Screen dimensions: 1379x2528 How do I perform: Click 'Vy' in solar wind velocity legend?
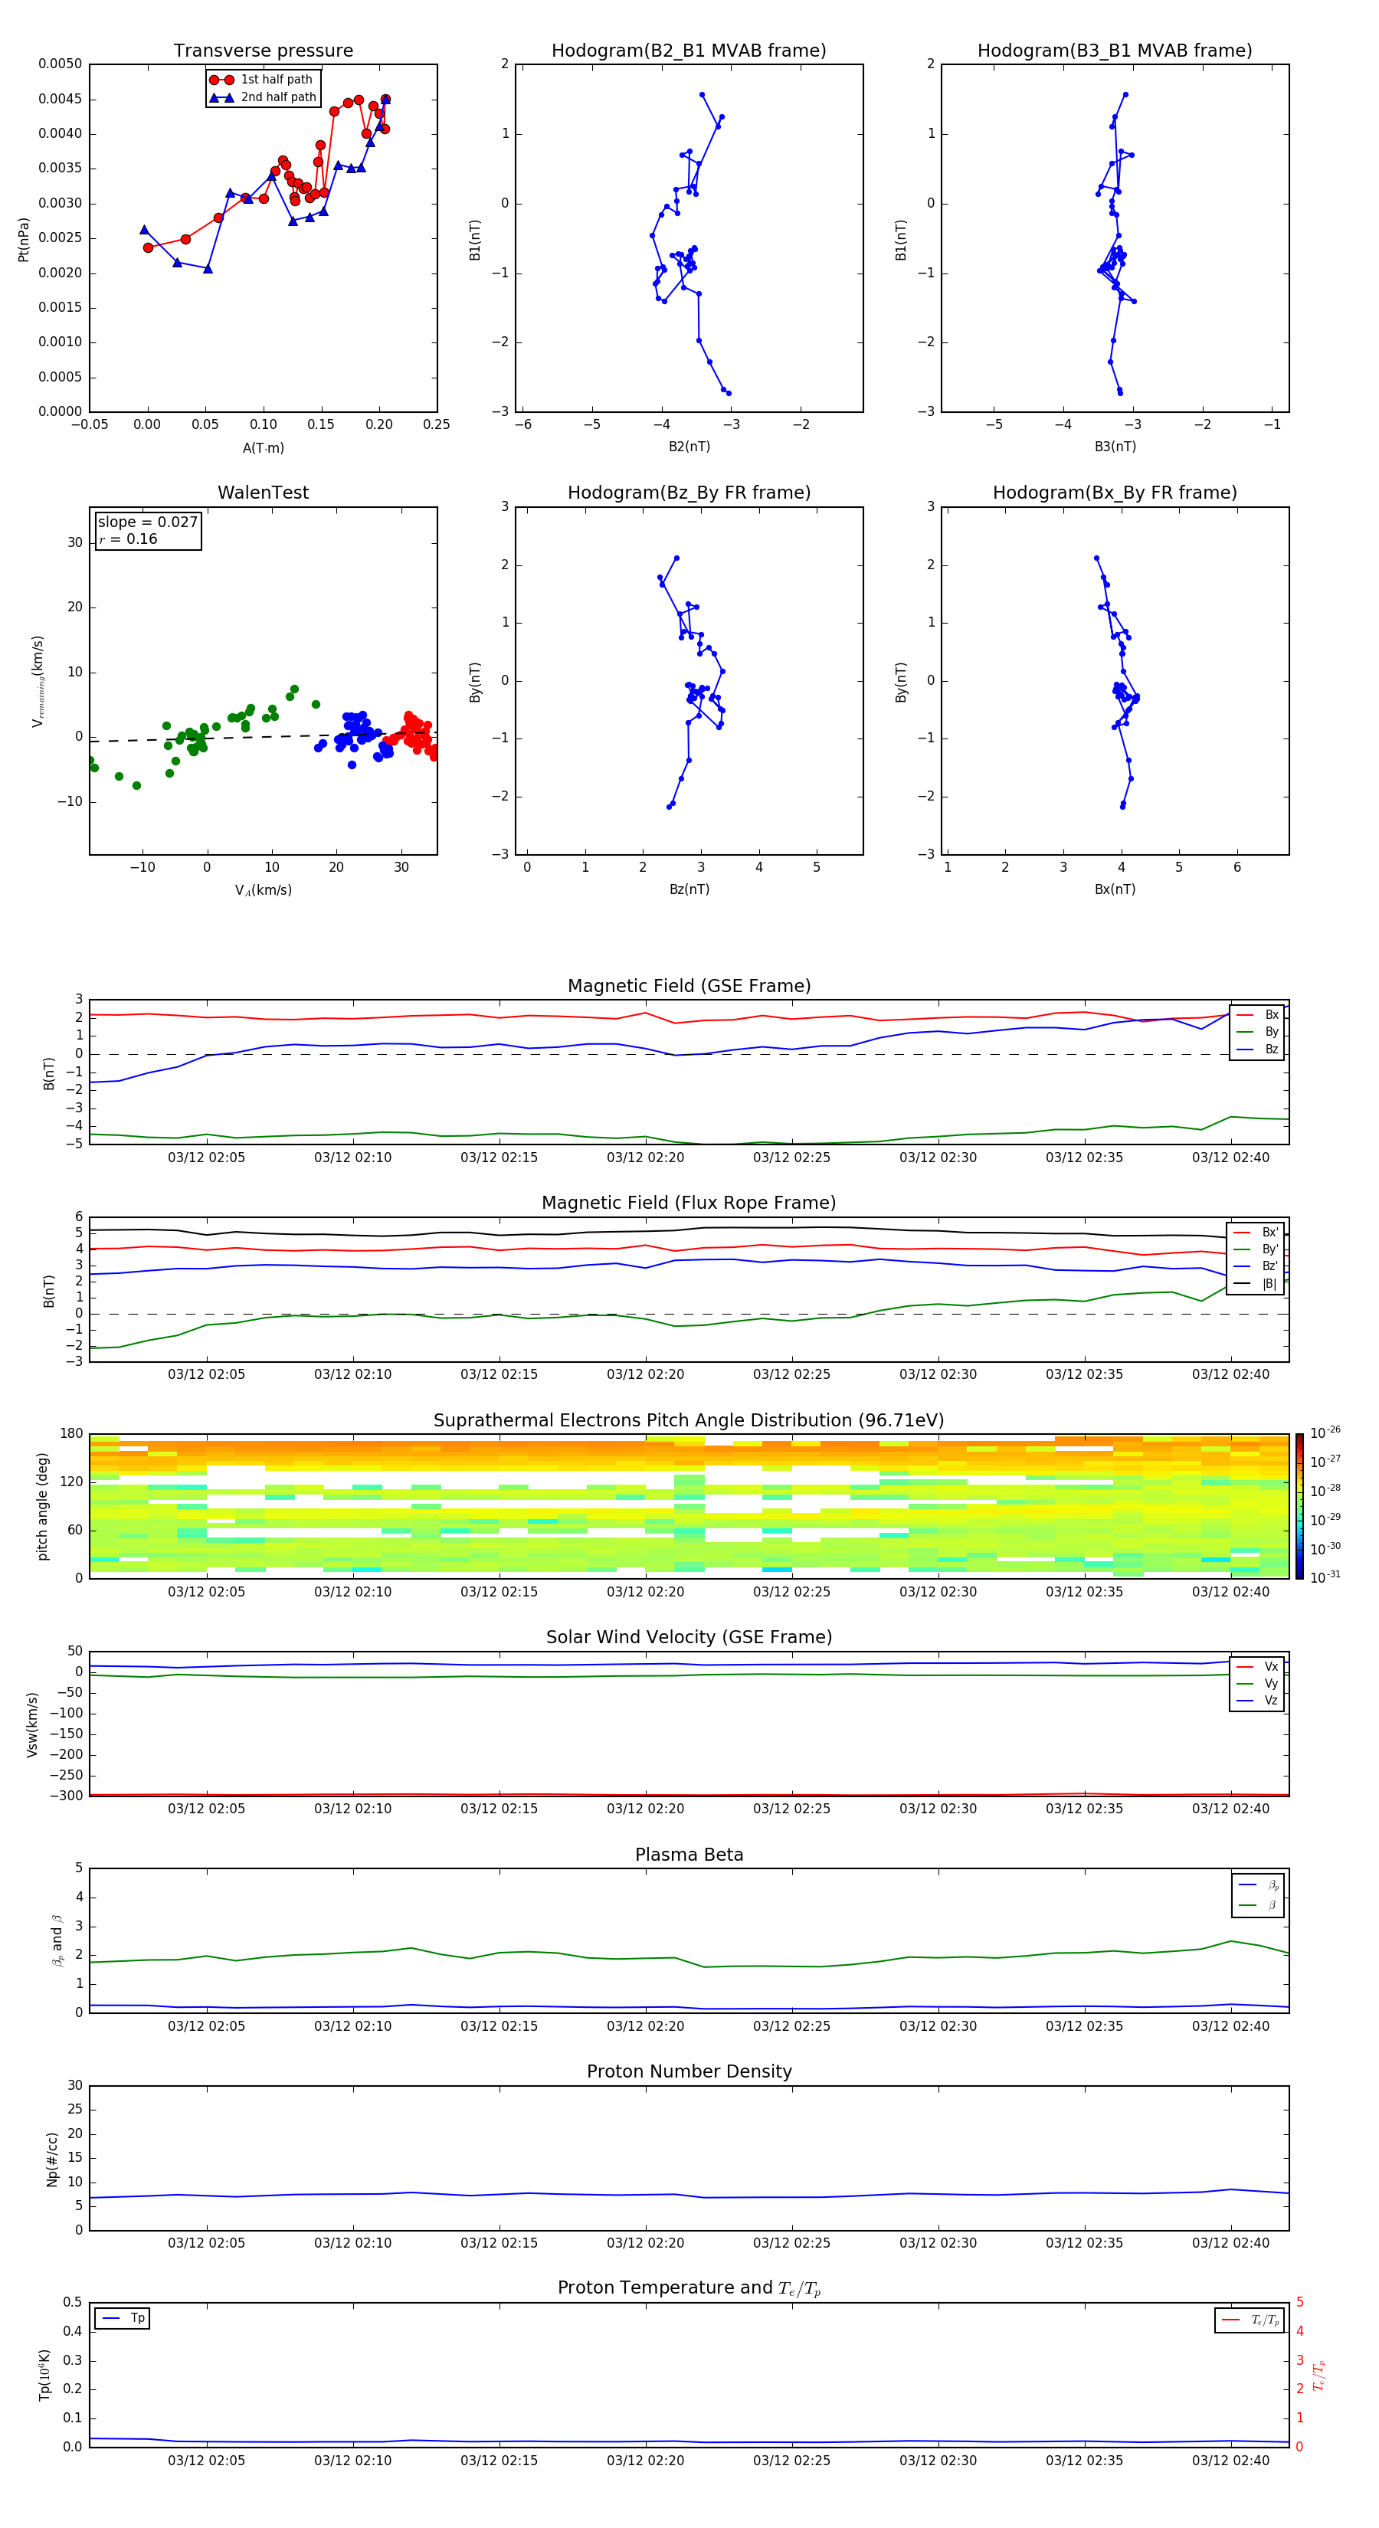tap(1257, 1684)
